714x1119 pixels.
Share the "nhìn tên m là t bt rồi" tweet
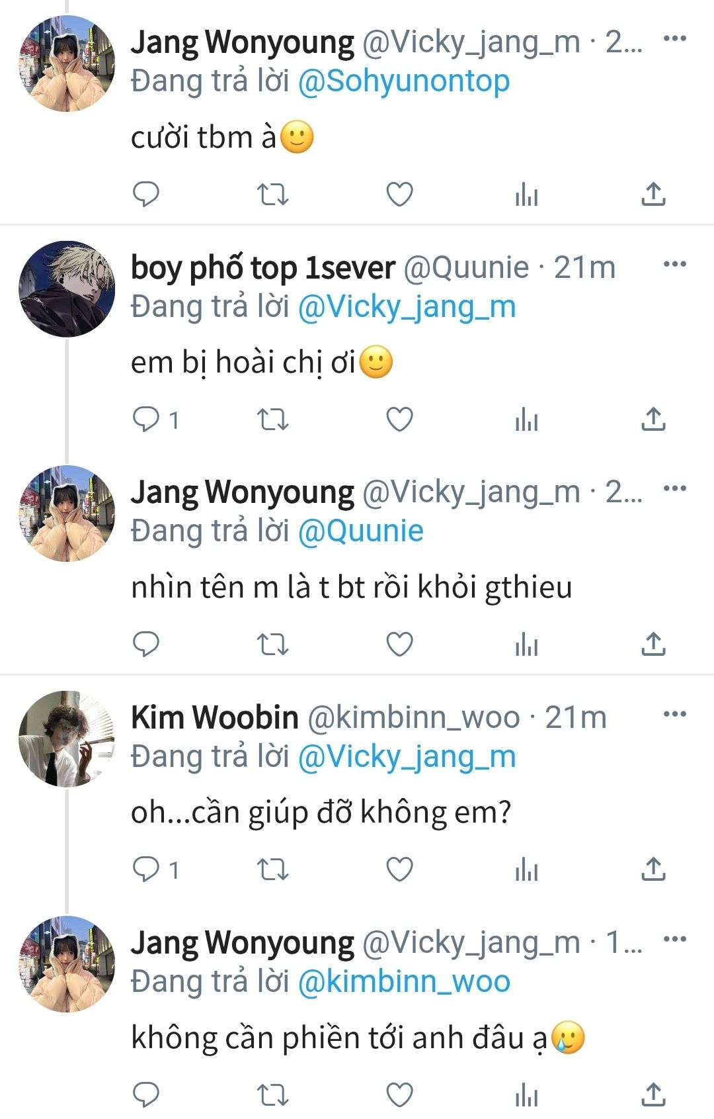coord(653,644)
